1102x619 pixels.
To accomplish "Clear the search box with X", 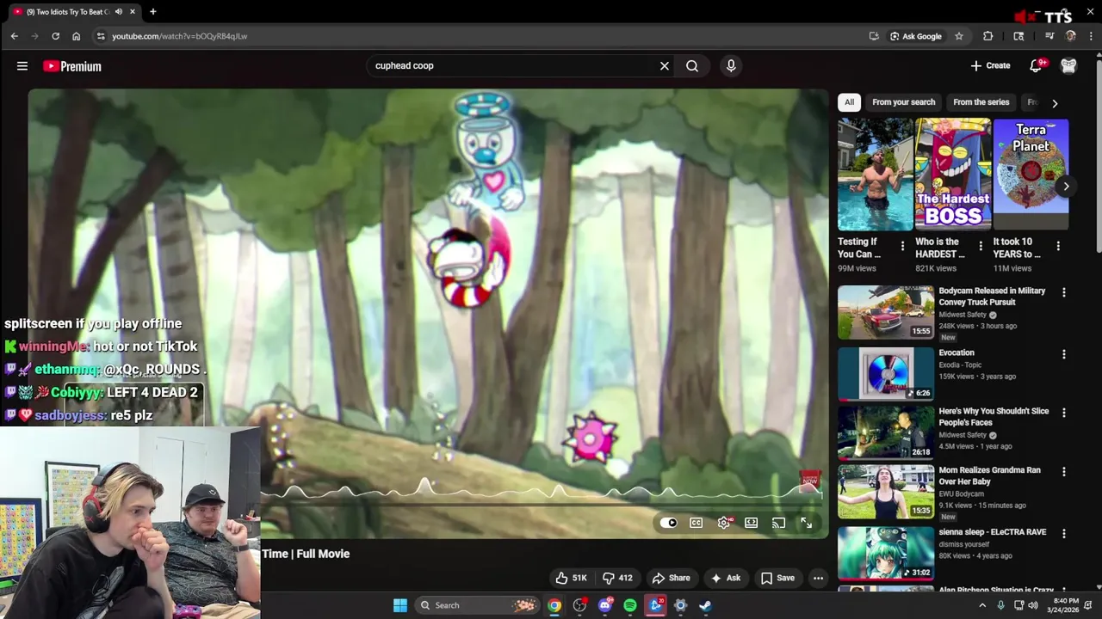I will (x=665, y=66).
